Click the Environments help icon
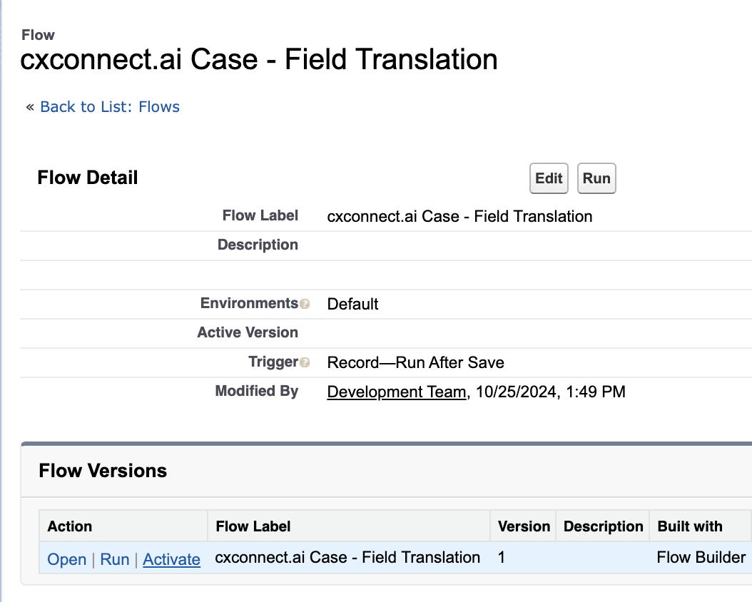 click(305, 305)
